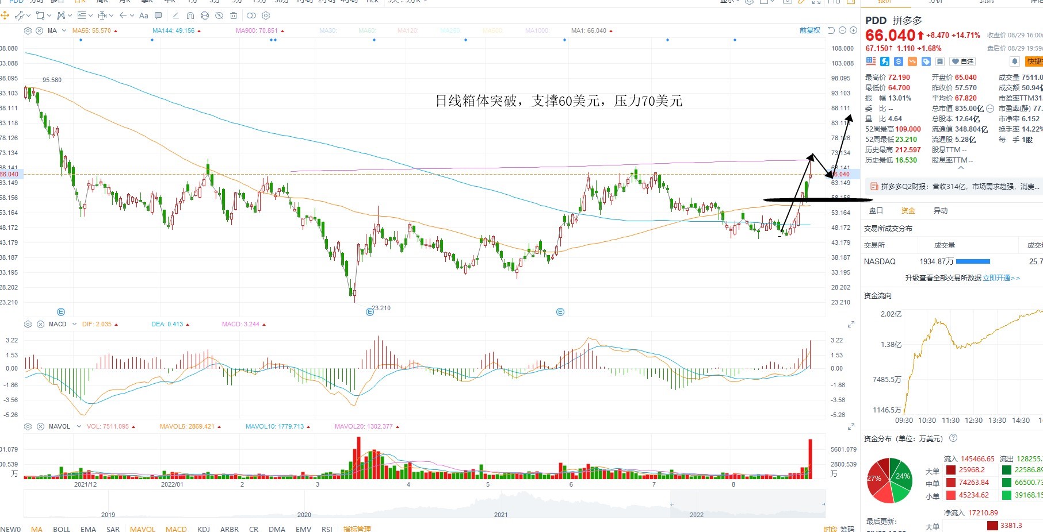Expand the MA indicator dropdown
1043x532 pixels.
(64, 30)
